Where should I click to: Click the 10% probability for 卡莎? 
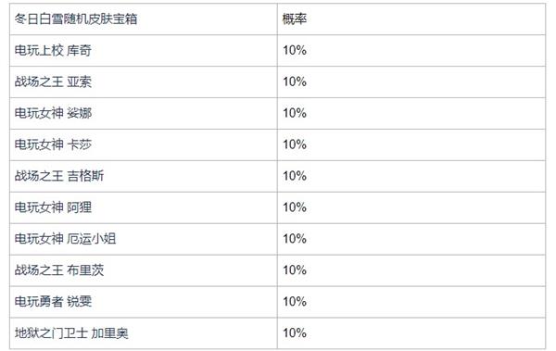pyautogui.click(x=295, y=144)
